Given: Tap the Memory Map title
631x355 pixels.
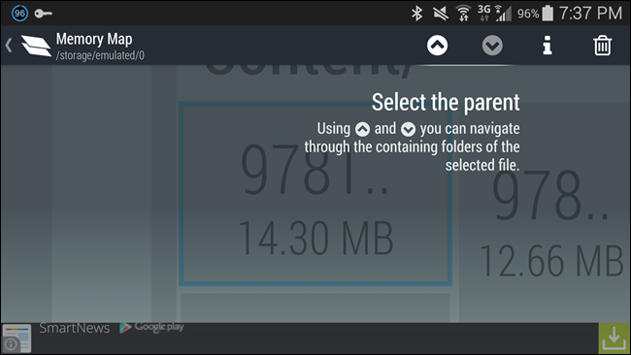Looking at the screenshot, I should 94,39.
